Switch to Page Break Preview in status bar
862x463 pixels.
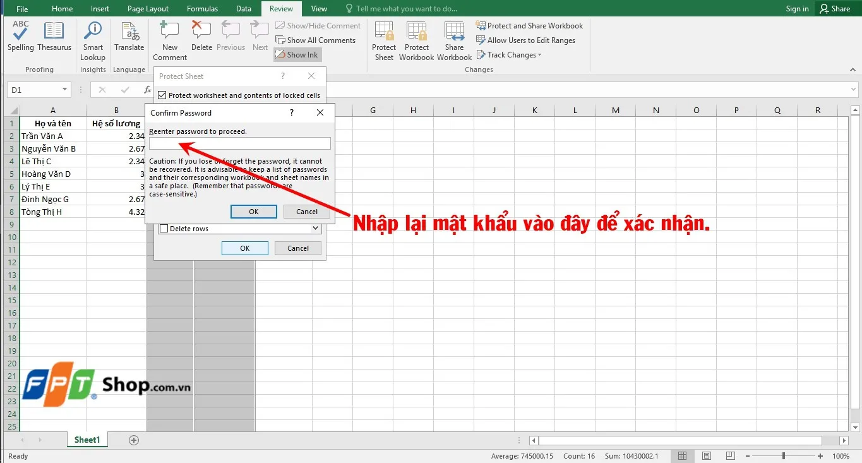pyautogui.click(x=731, y=456)
